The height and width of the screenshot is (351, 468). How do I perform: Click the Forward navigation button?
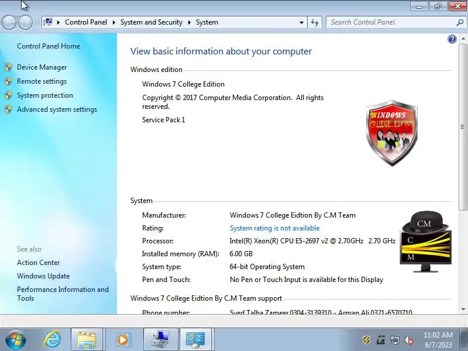(25, 22)
